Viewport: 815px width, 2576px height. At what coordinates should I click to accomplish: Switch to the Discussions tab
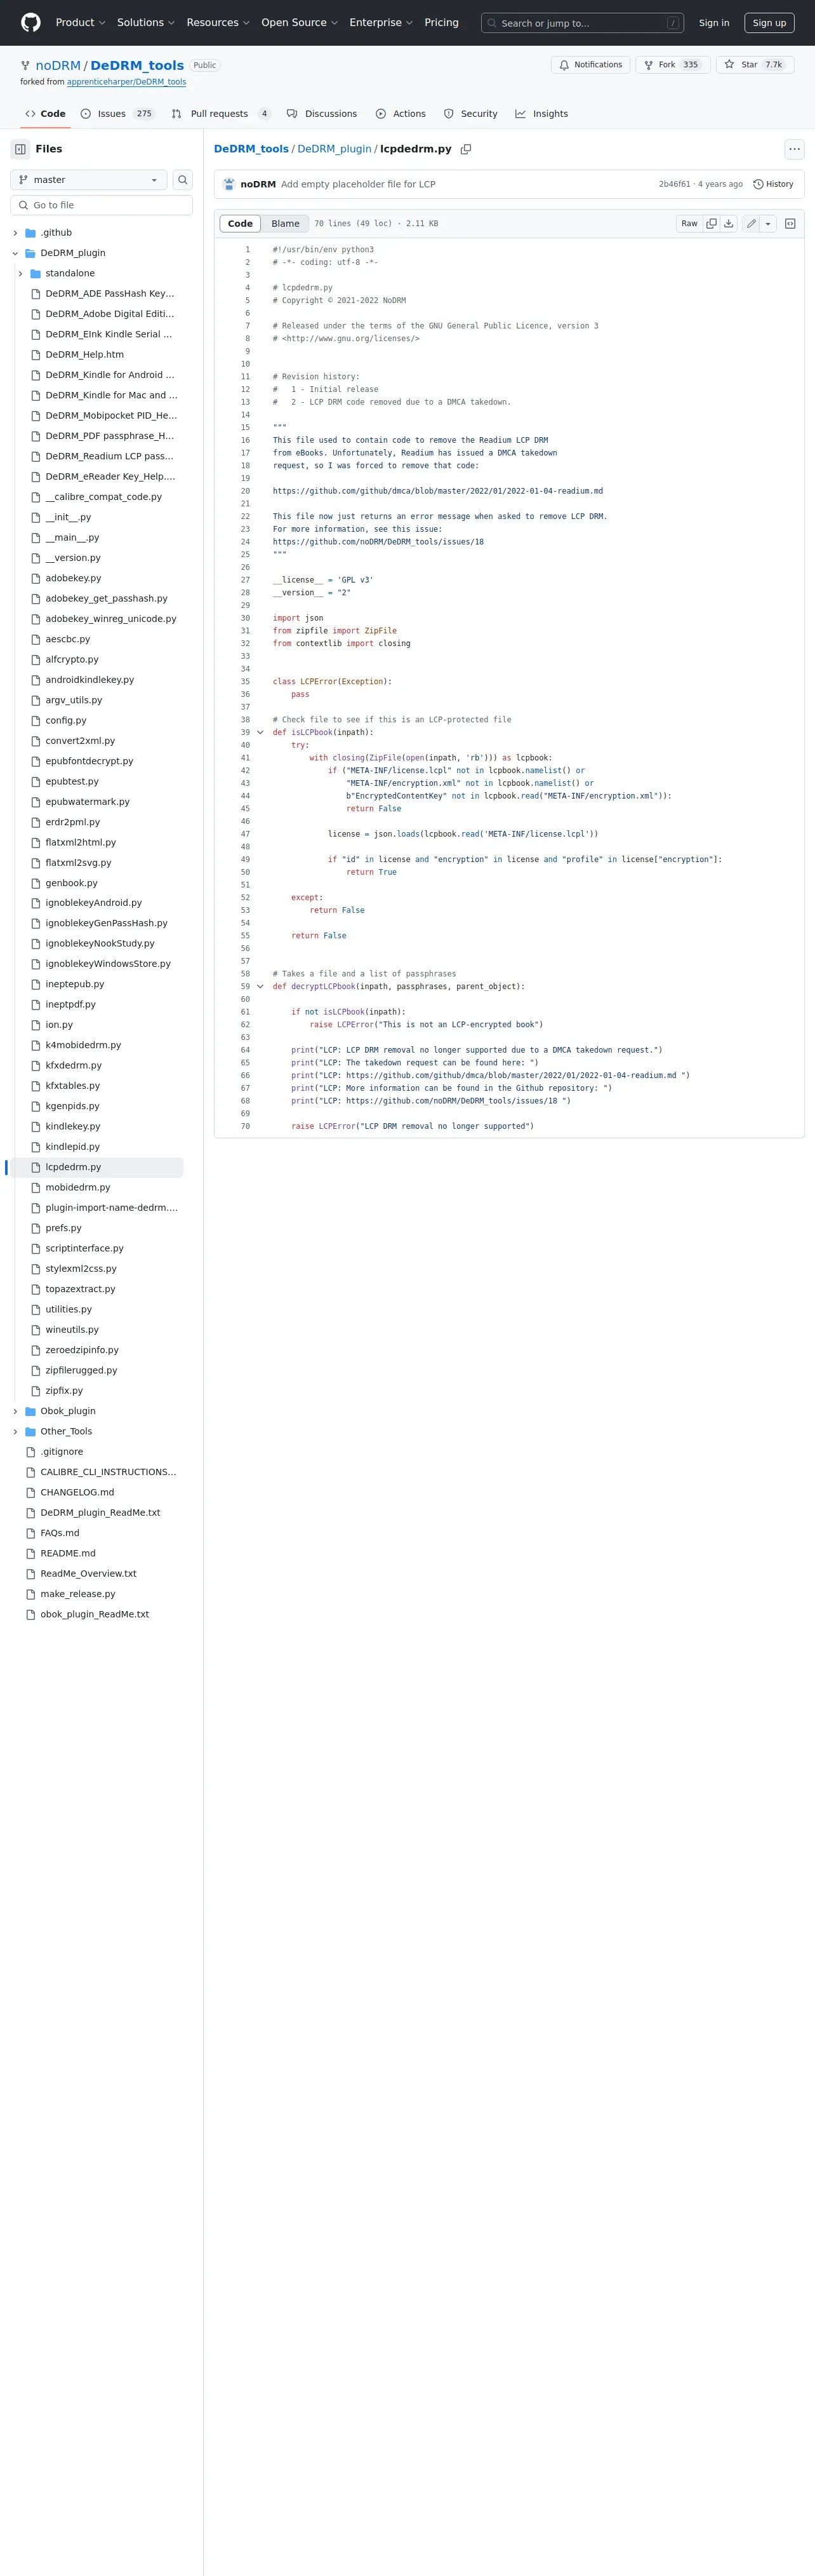click(x=322, y=114)
